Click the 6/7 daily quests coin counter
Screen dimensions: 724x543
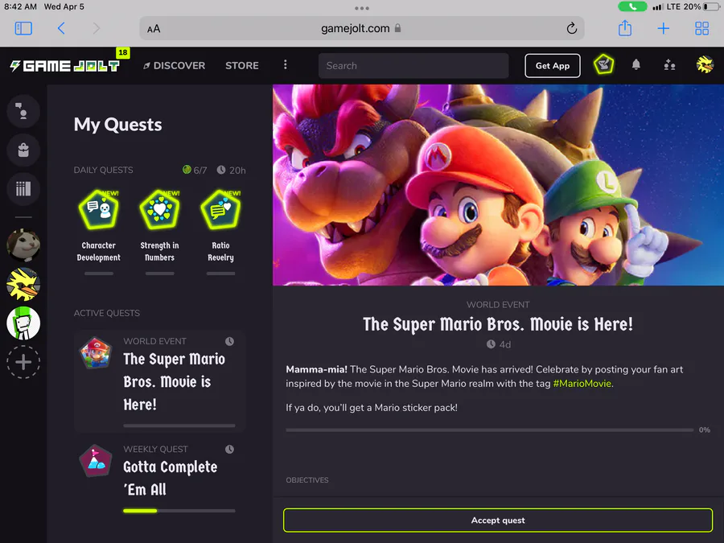pyautogui.click(x=195, y=170)
